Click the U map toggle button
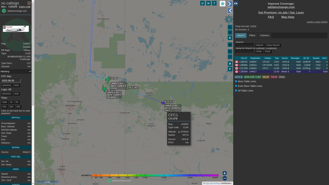Image resolution: width=329 pixels, height=185 pixels. (202, 3)
